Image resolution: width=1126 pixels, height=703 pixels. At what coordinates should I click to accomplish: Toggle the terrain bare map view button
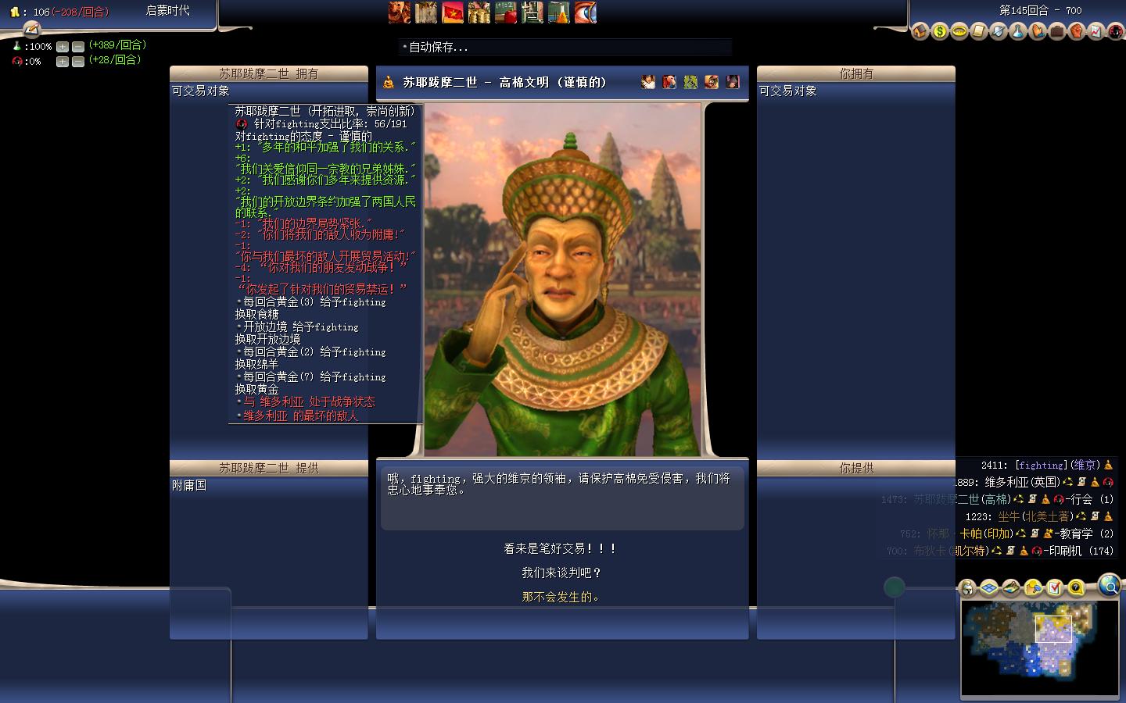point(1011,587)
